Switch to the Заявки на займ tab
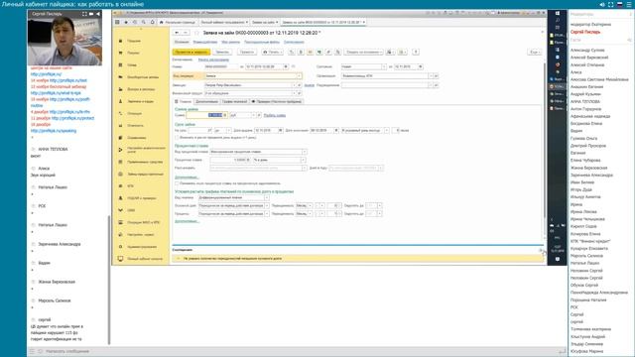 pos(264,22)
